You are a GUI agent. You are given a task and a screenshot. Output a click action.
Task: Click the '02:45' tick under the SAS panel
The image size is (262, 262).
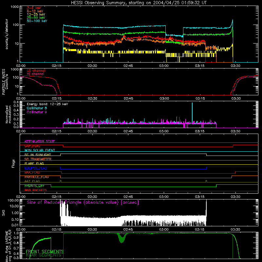click(x=128, y=230)
